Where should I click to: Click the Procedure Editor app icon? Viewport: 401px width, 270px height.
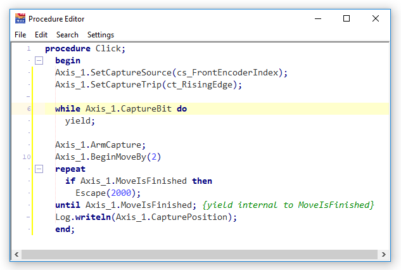(20, 19)
